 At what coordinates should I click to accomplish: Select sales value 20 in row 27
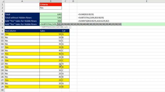pyautogui.click(x=51, y=80)
